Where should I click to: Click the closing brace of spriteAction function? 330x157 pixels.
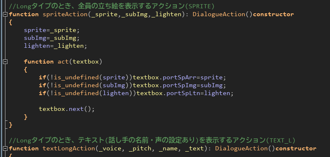11,125
